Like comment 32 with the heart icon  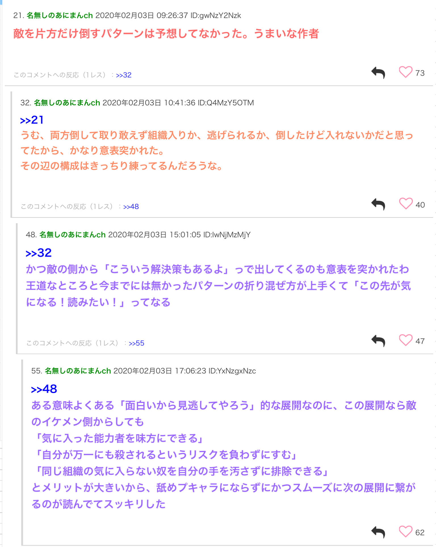(406, 204)
